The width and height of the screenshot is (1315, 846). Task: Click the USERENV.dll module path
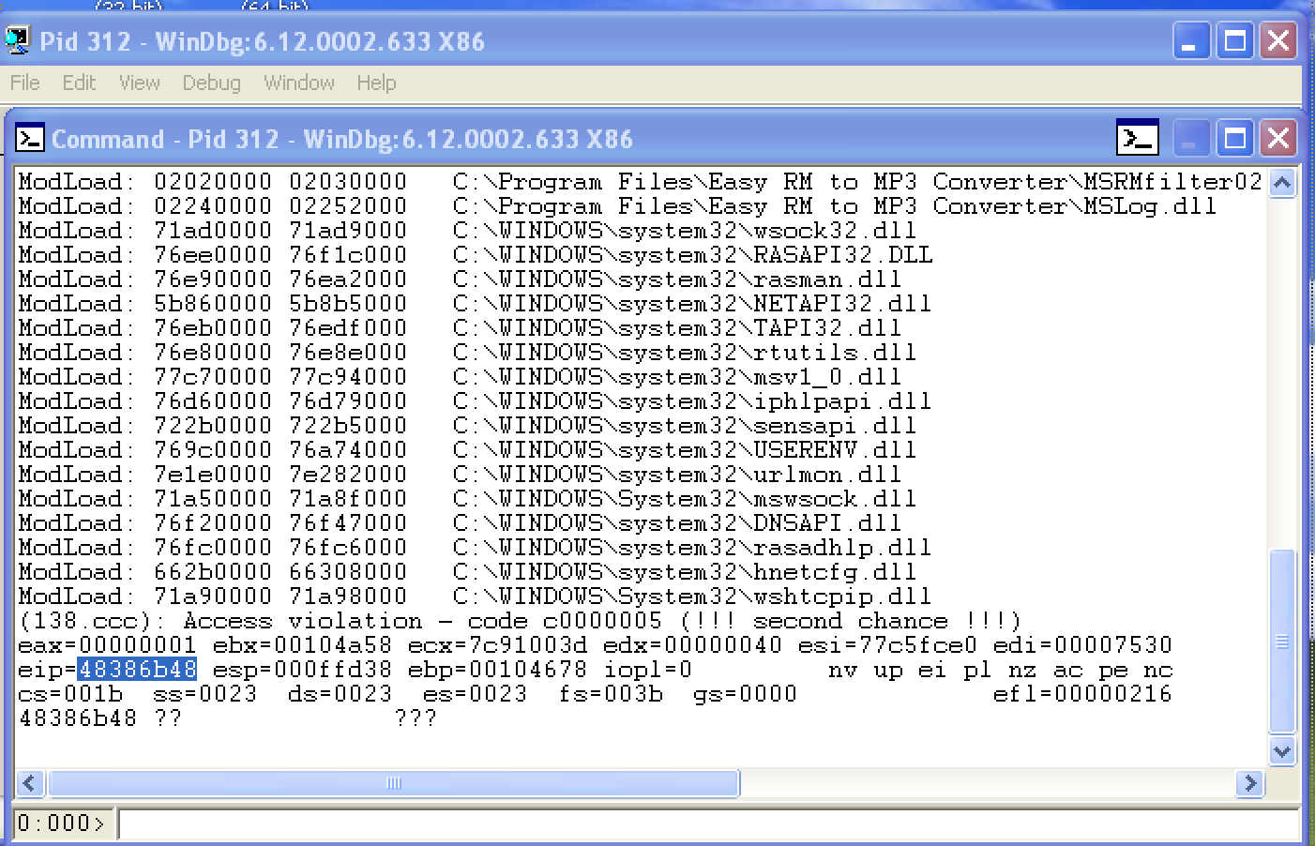coord(685,450)
